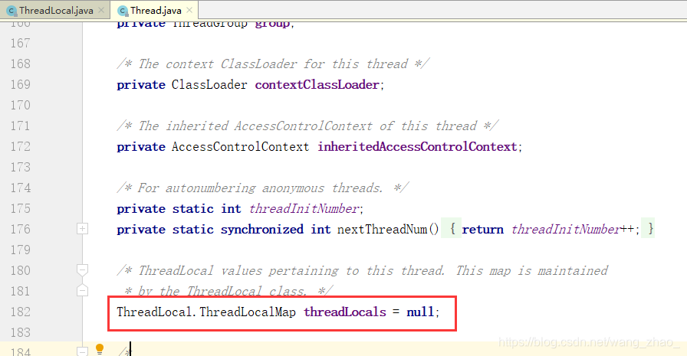This screenshot has width=687, height=356.
Task: Click the comment 'The inherited AccessControlContext of this thread'
Action: (307, 126)
